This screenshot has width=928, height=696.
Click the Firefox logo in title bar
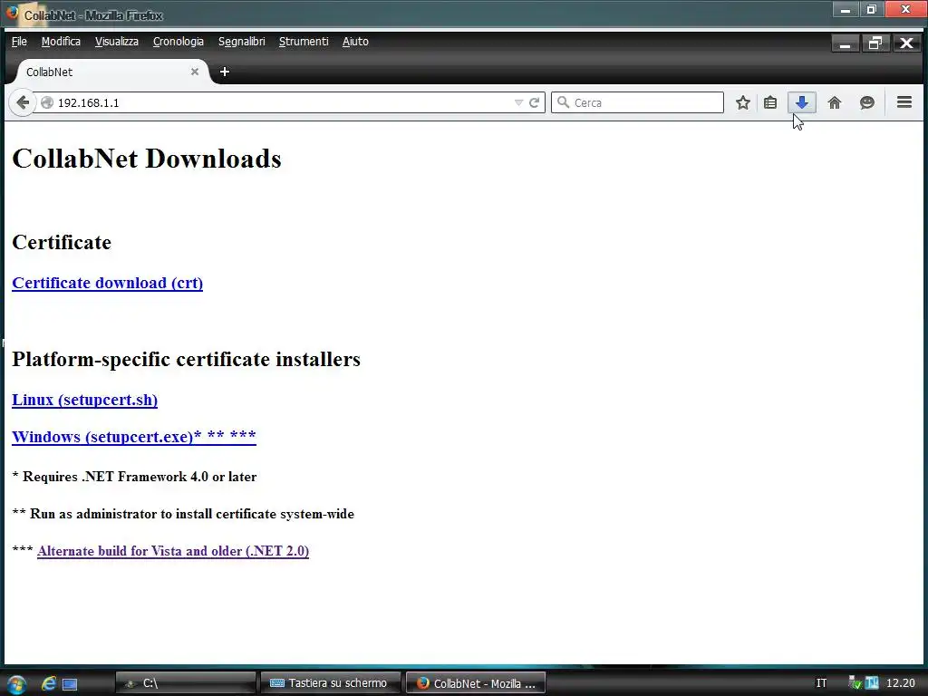coord(12,13)
